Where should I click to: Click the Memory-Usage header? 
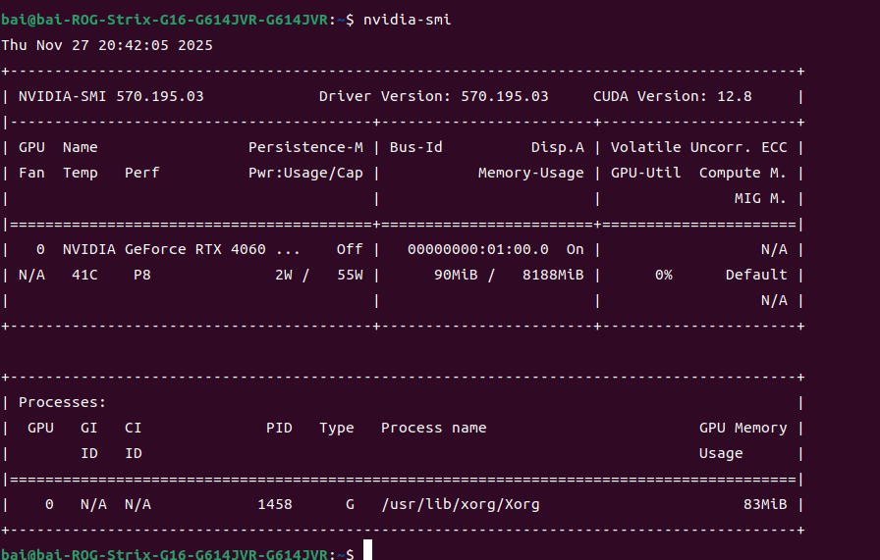[531, 174]
